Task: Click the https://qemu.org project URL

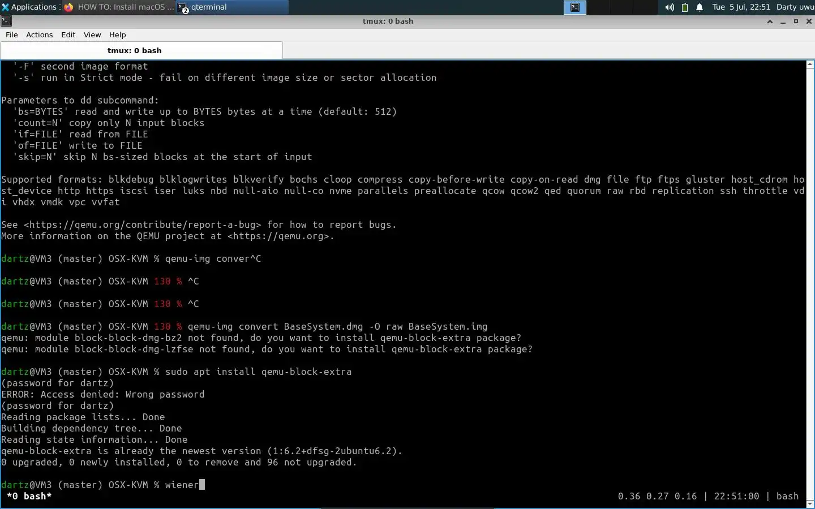Action: point(278,236)
